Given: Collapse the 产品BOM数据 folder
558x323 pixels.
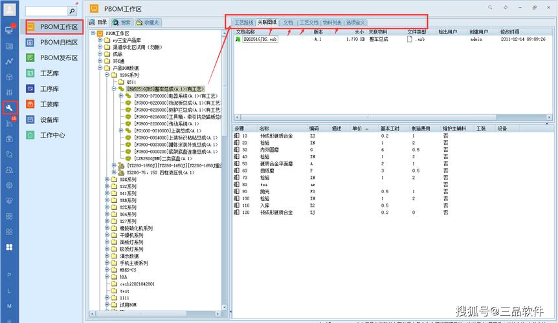Looking at the screenshot, I should tap(100, 68).
